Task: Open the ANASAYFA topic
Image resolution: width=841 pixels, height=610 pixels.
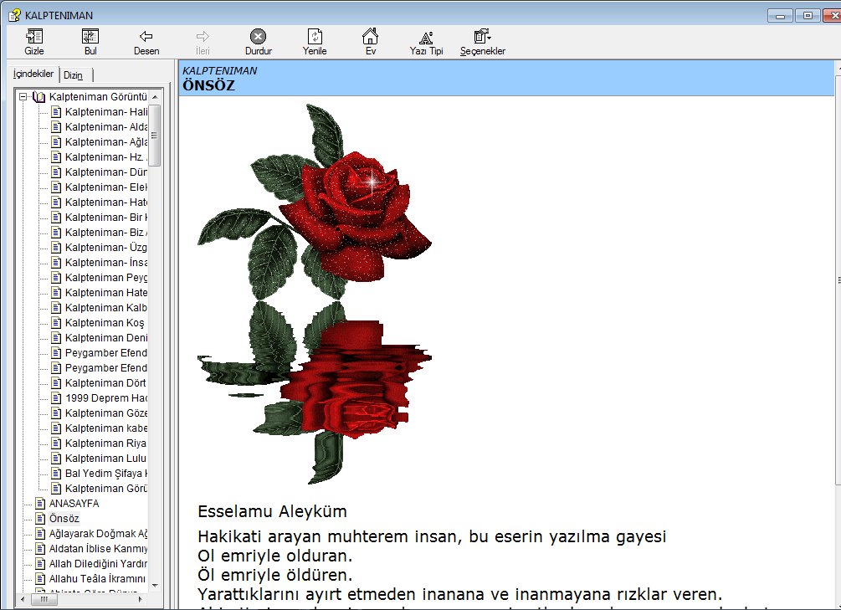Action: (74, 504)
